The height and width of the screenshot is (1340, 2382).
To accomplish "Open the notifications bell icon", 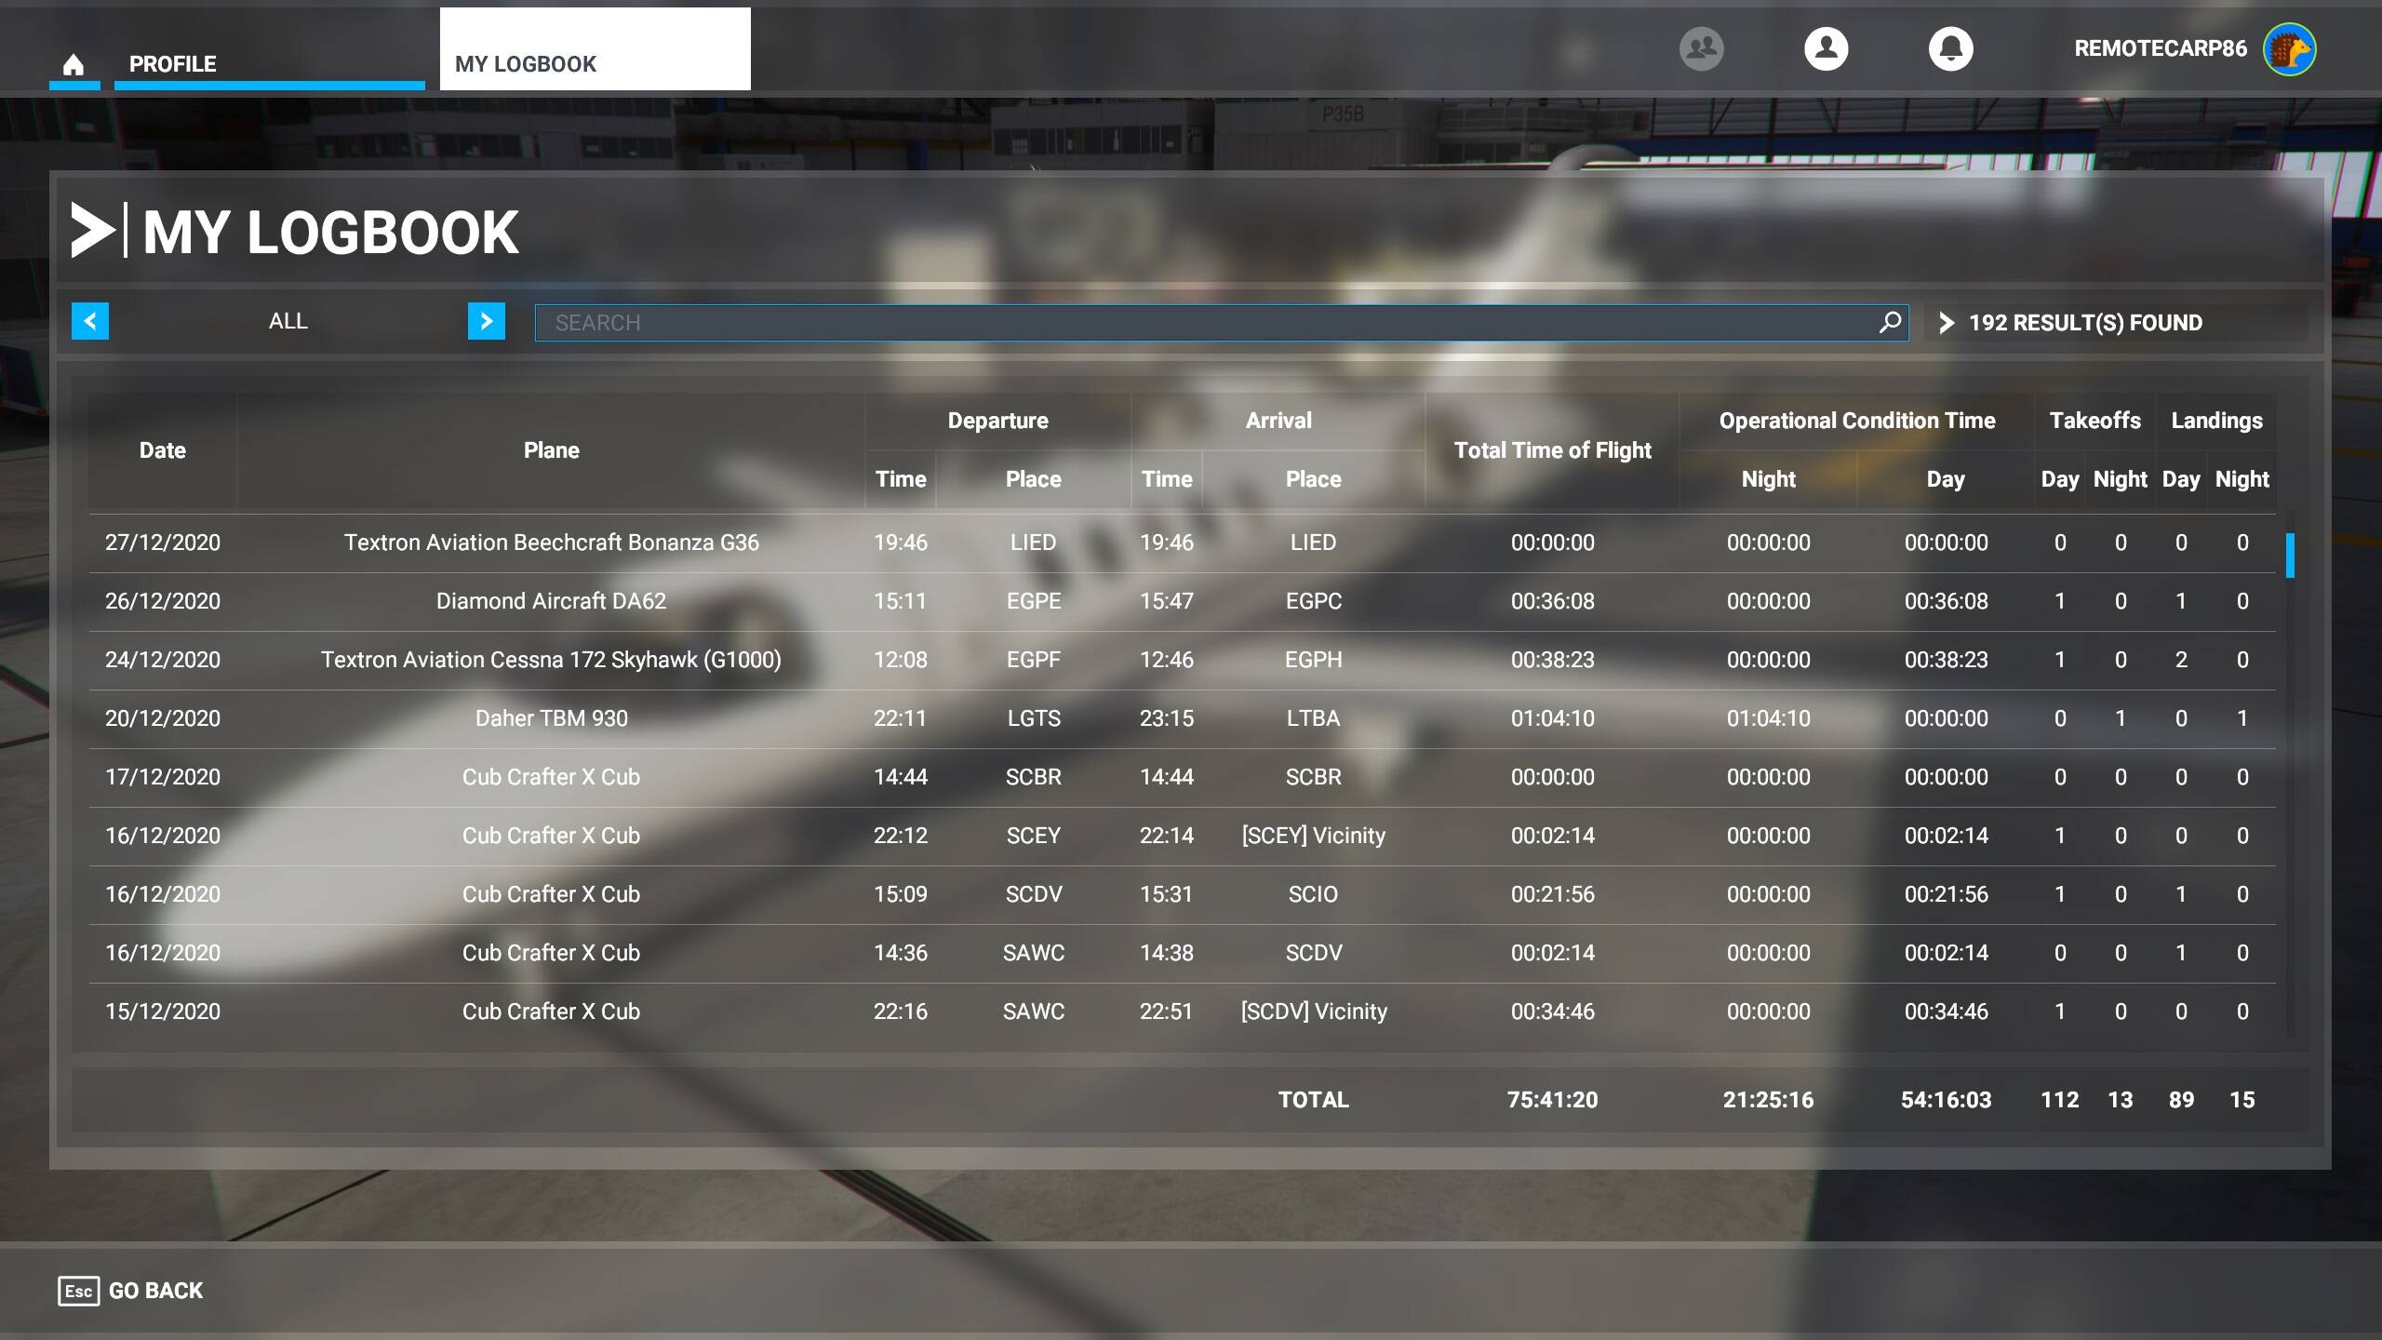I will 1950,48.
